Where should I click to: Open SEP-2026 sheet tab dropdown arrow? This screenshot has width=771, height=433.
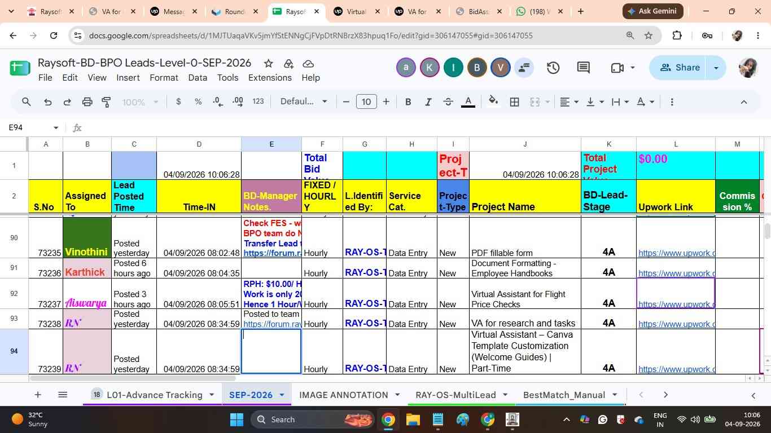pos(282,395)
